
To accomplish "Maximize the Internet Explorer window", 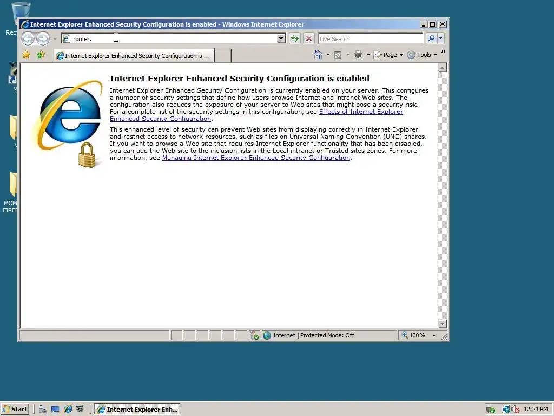I will 433,24.
